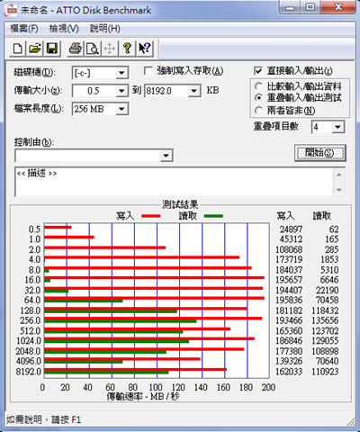Minimize the ATTO Disk Benchmark window

tap(290, 7)
